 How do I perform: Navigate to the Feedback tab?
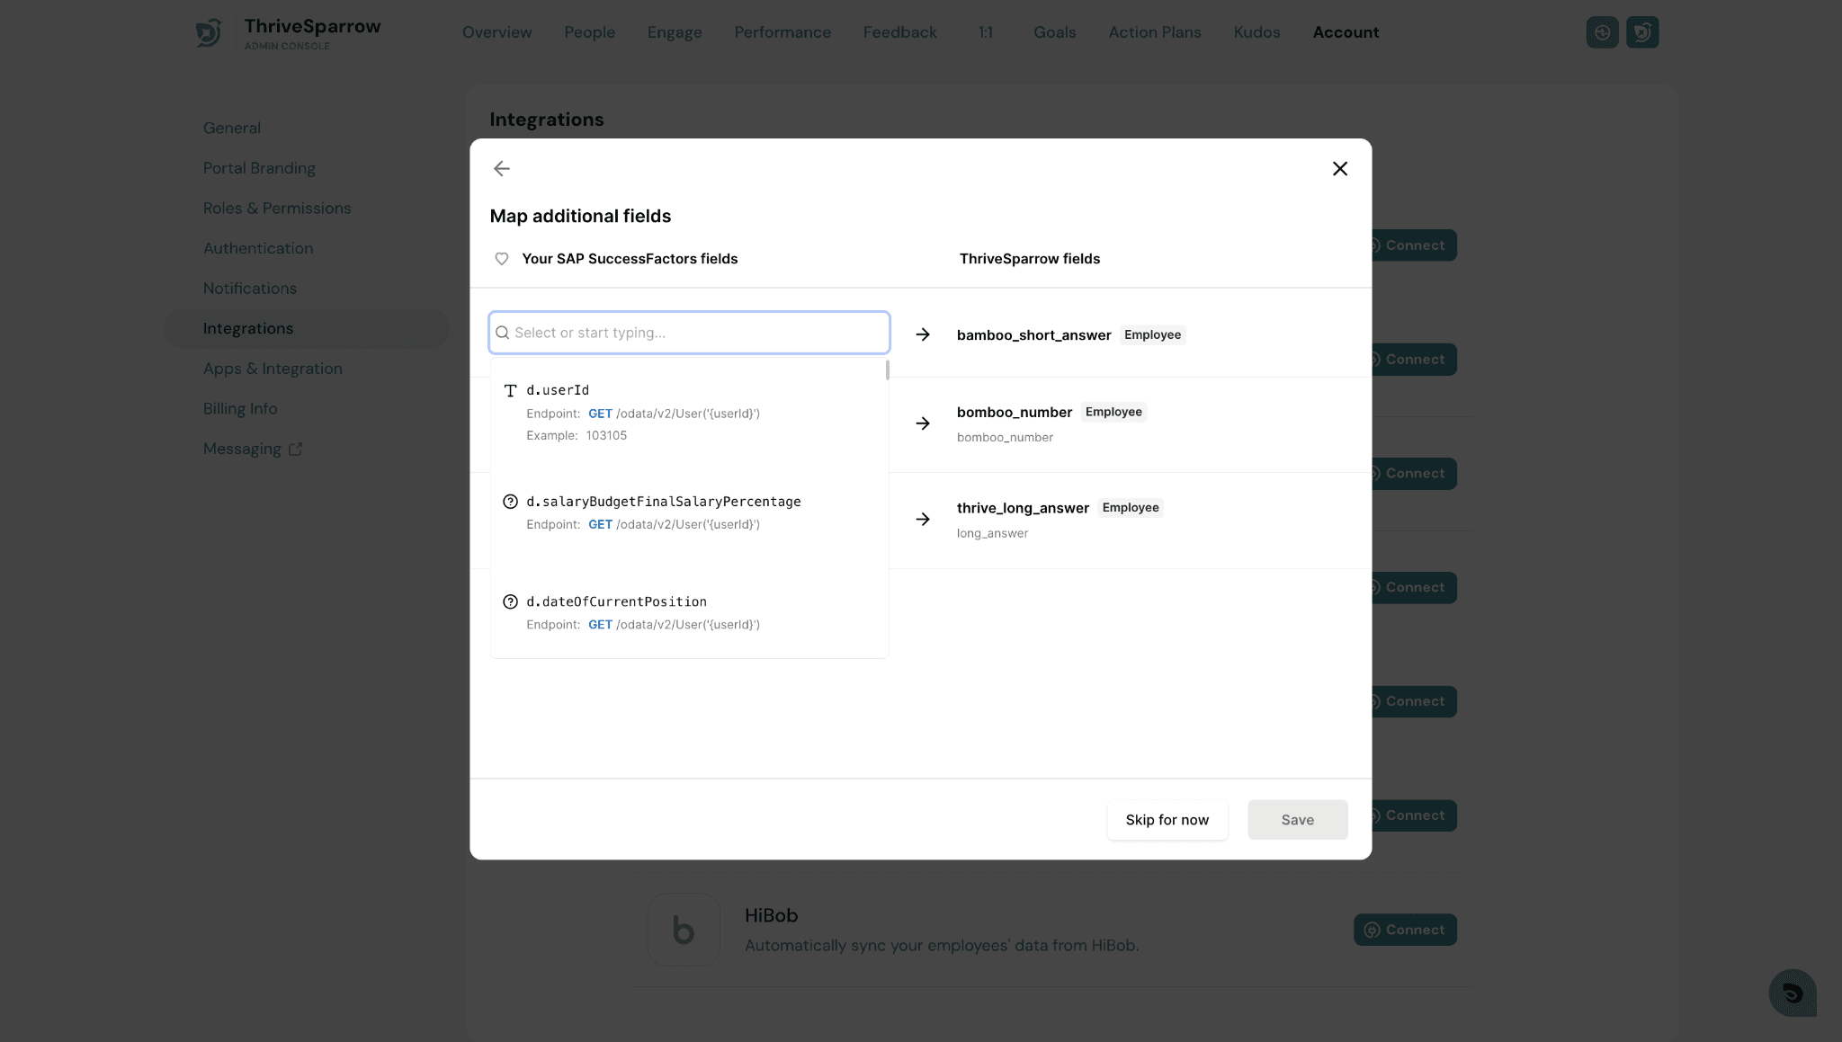coord(899,32)
